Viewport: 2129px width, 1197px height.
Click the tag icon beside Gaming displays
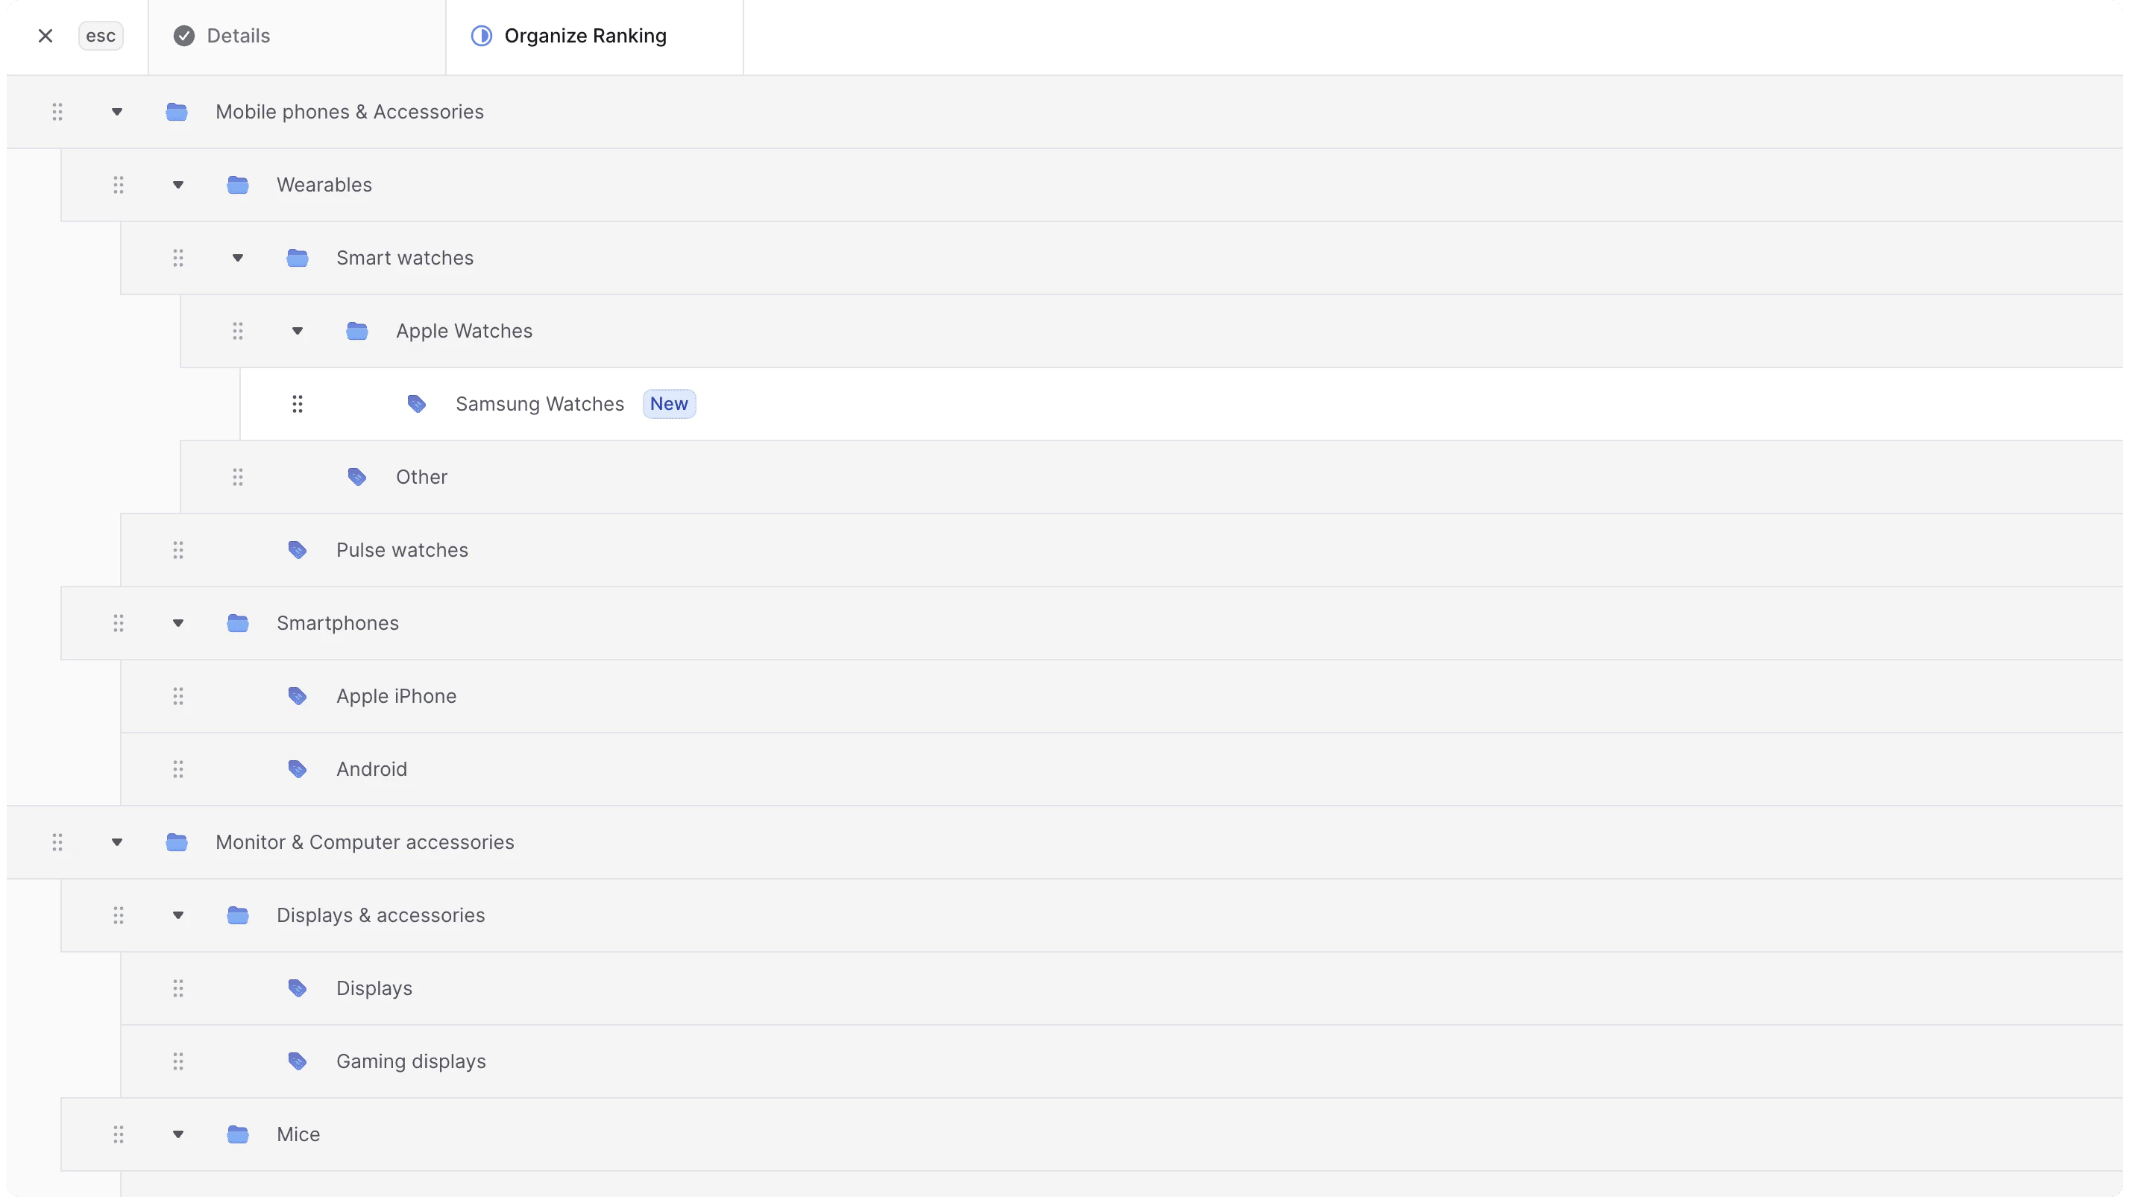click(x=298, y=1061)
